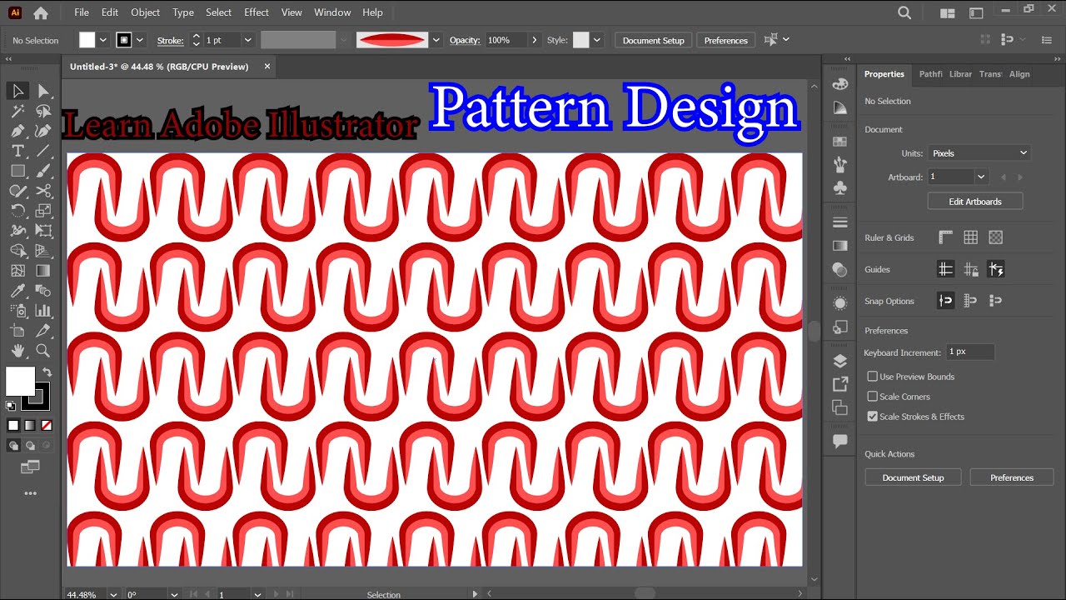Viewport: 1066px width, 600px height.
Task: Click the horizontal scrollbar thumb
Action: [x=644, y=593]
